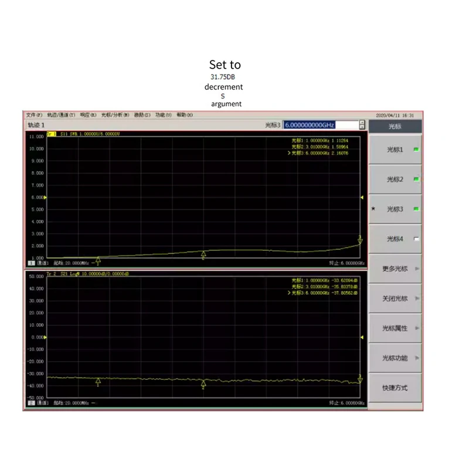
Task: Click the yellow reference arrow on lower graph's left axis
Action: click(46, 337)
